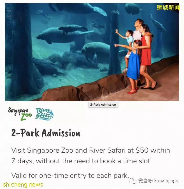Viewport: 184px width, 189px height.
Task: Click the small 2-Park Admission tooltip label
Action: pyautogui.click(x=103, y=105)
